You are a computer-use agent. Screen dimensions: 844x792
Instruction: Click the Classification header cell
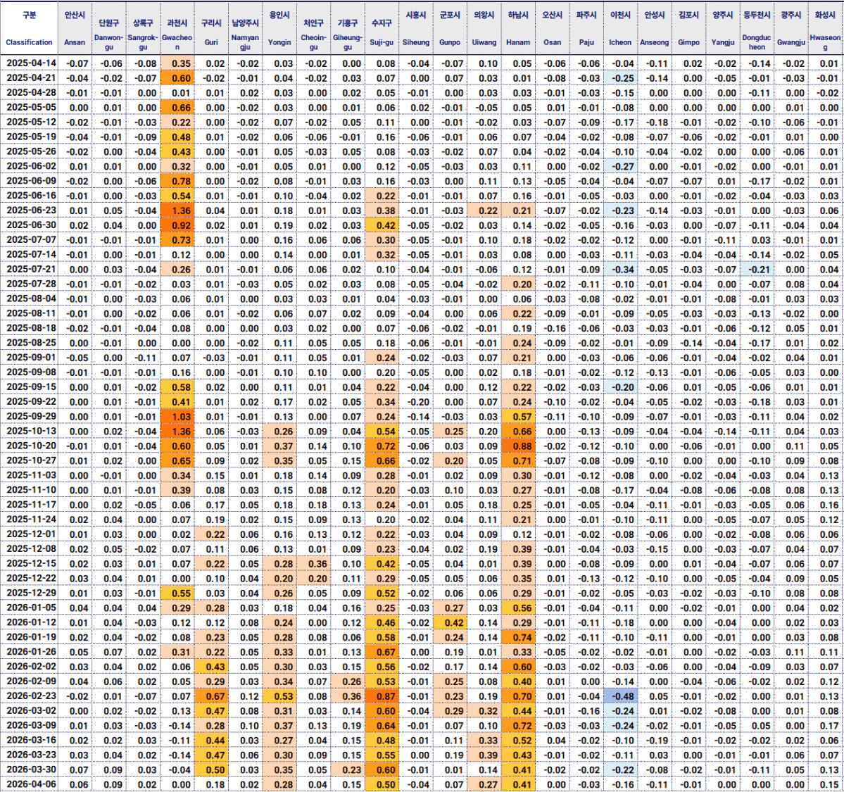[29, 27]
